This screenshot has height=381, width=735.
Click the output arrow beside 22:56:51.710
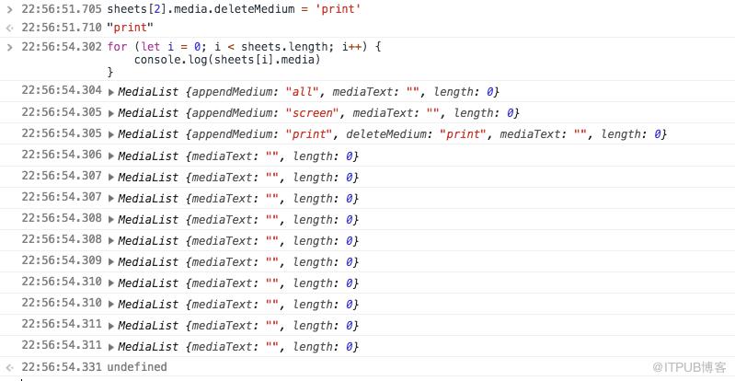tap(9, 28)
